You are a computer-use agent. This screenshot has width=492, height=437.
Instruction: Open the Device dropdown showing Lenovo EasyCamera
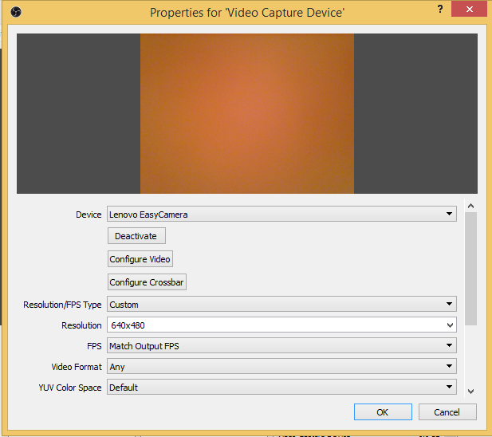pos(281,214)
